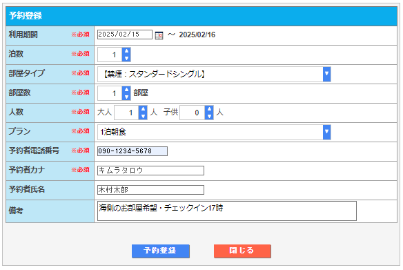Open the プラン dropdown arrow

pos(326,132)
